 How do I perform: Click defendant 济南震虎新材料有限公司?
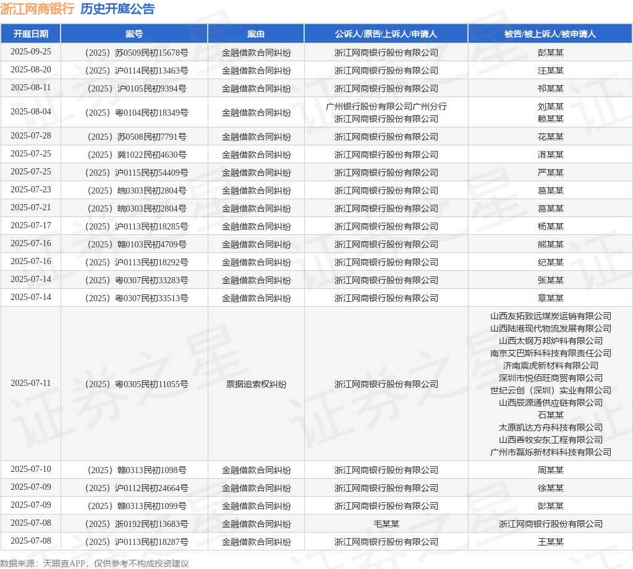[551, 366]
